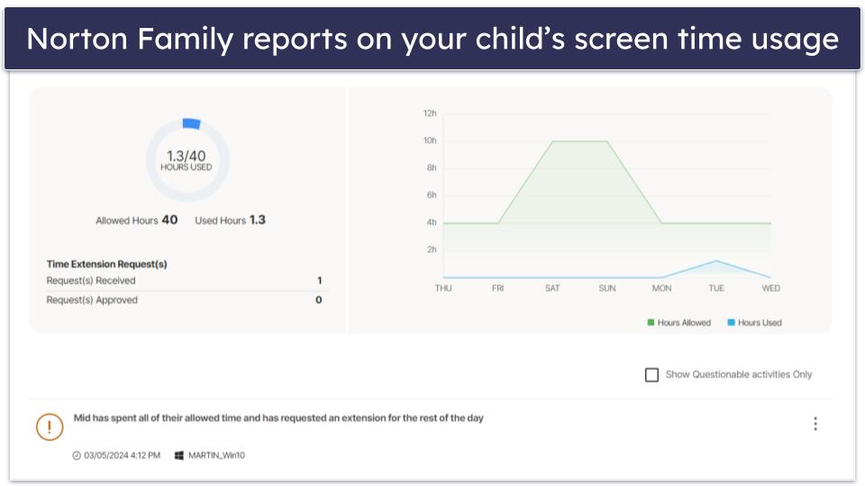Click the Show Questionable activities Only label

click(739, 374)
